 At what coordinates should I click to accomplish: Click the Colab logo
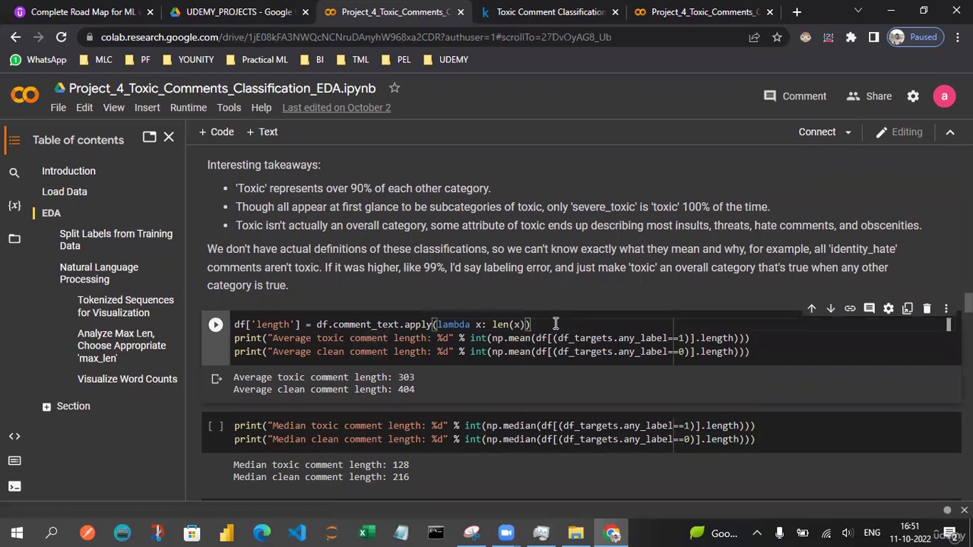coord(25,95)
